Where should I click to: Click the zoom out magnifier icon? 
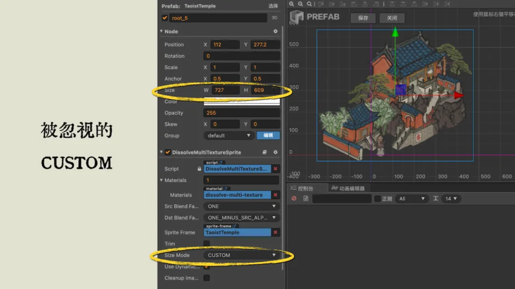[x=300, y=4]
